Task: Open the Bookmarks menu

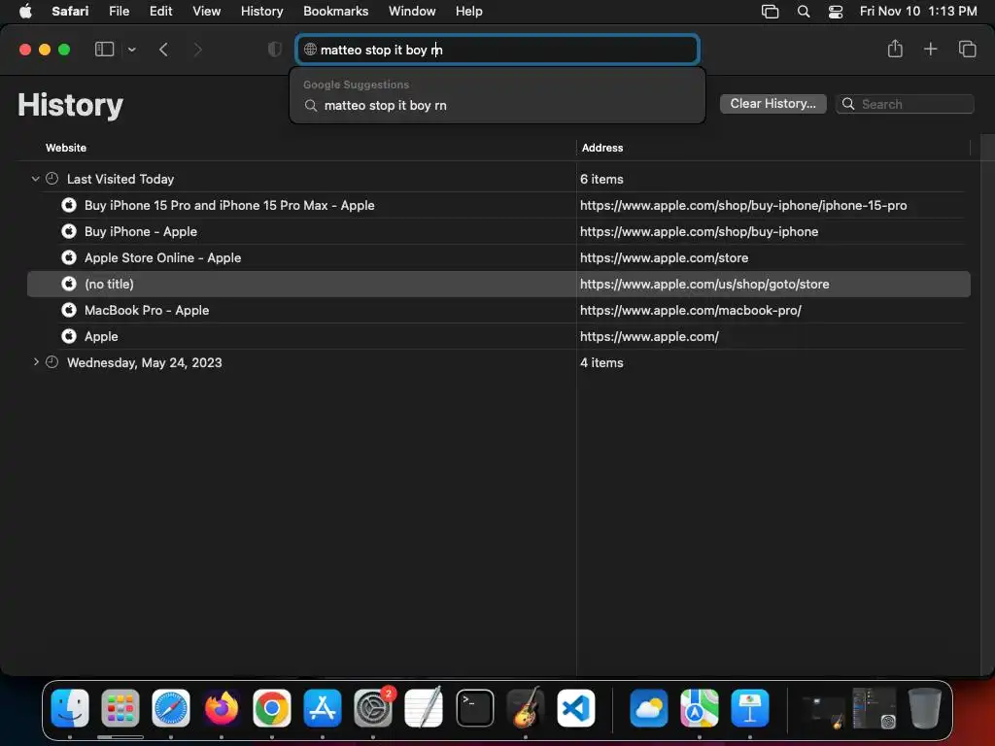Action: 335,11
